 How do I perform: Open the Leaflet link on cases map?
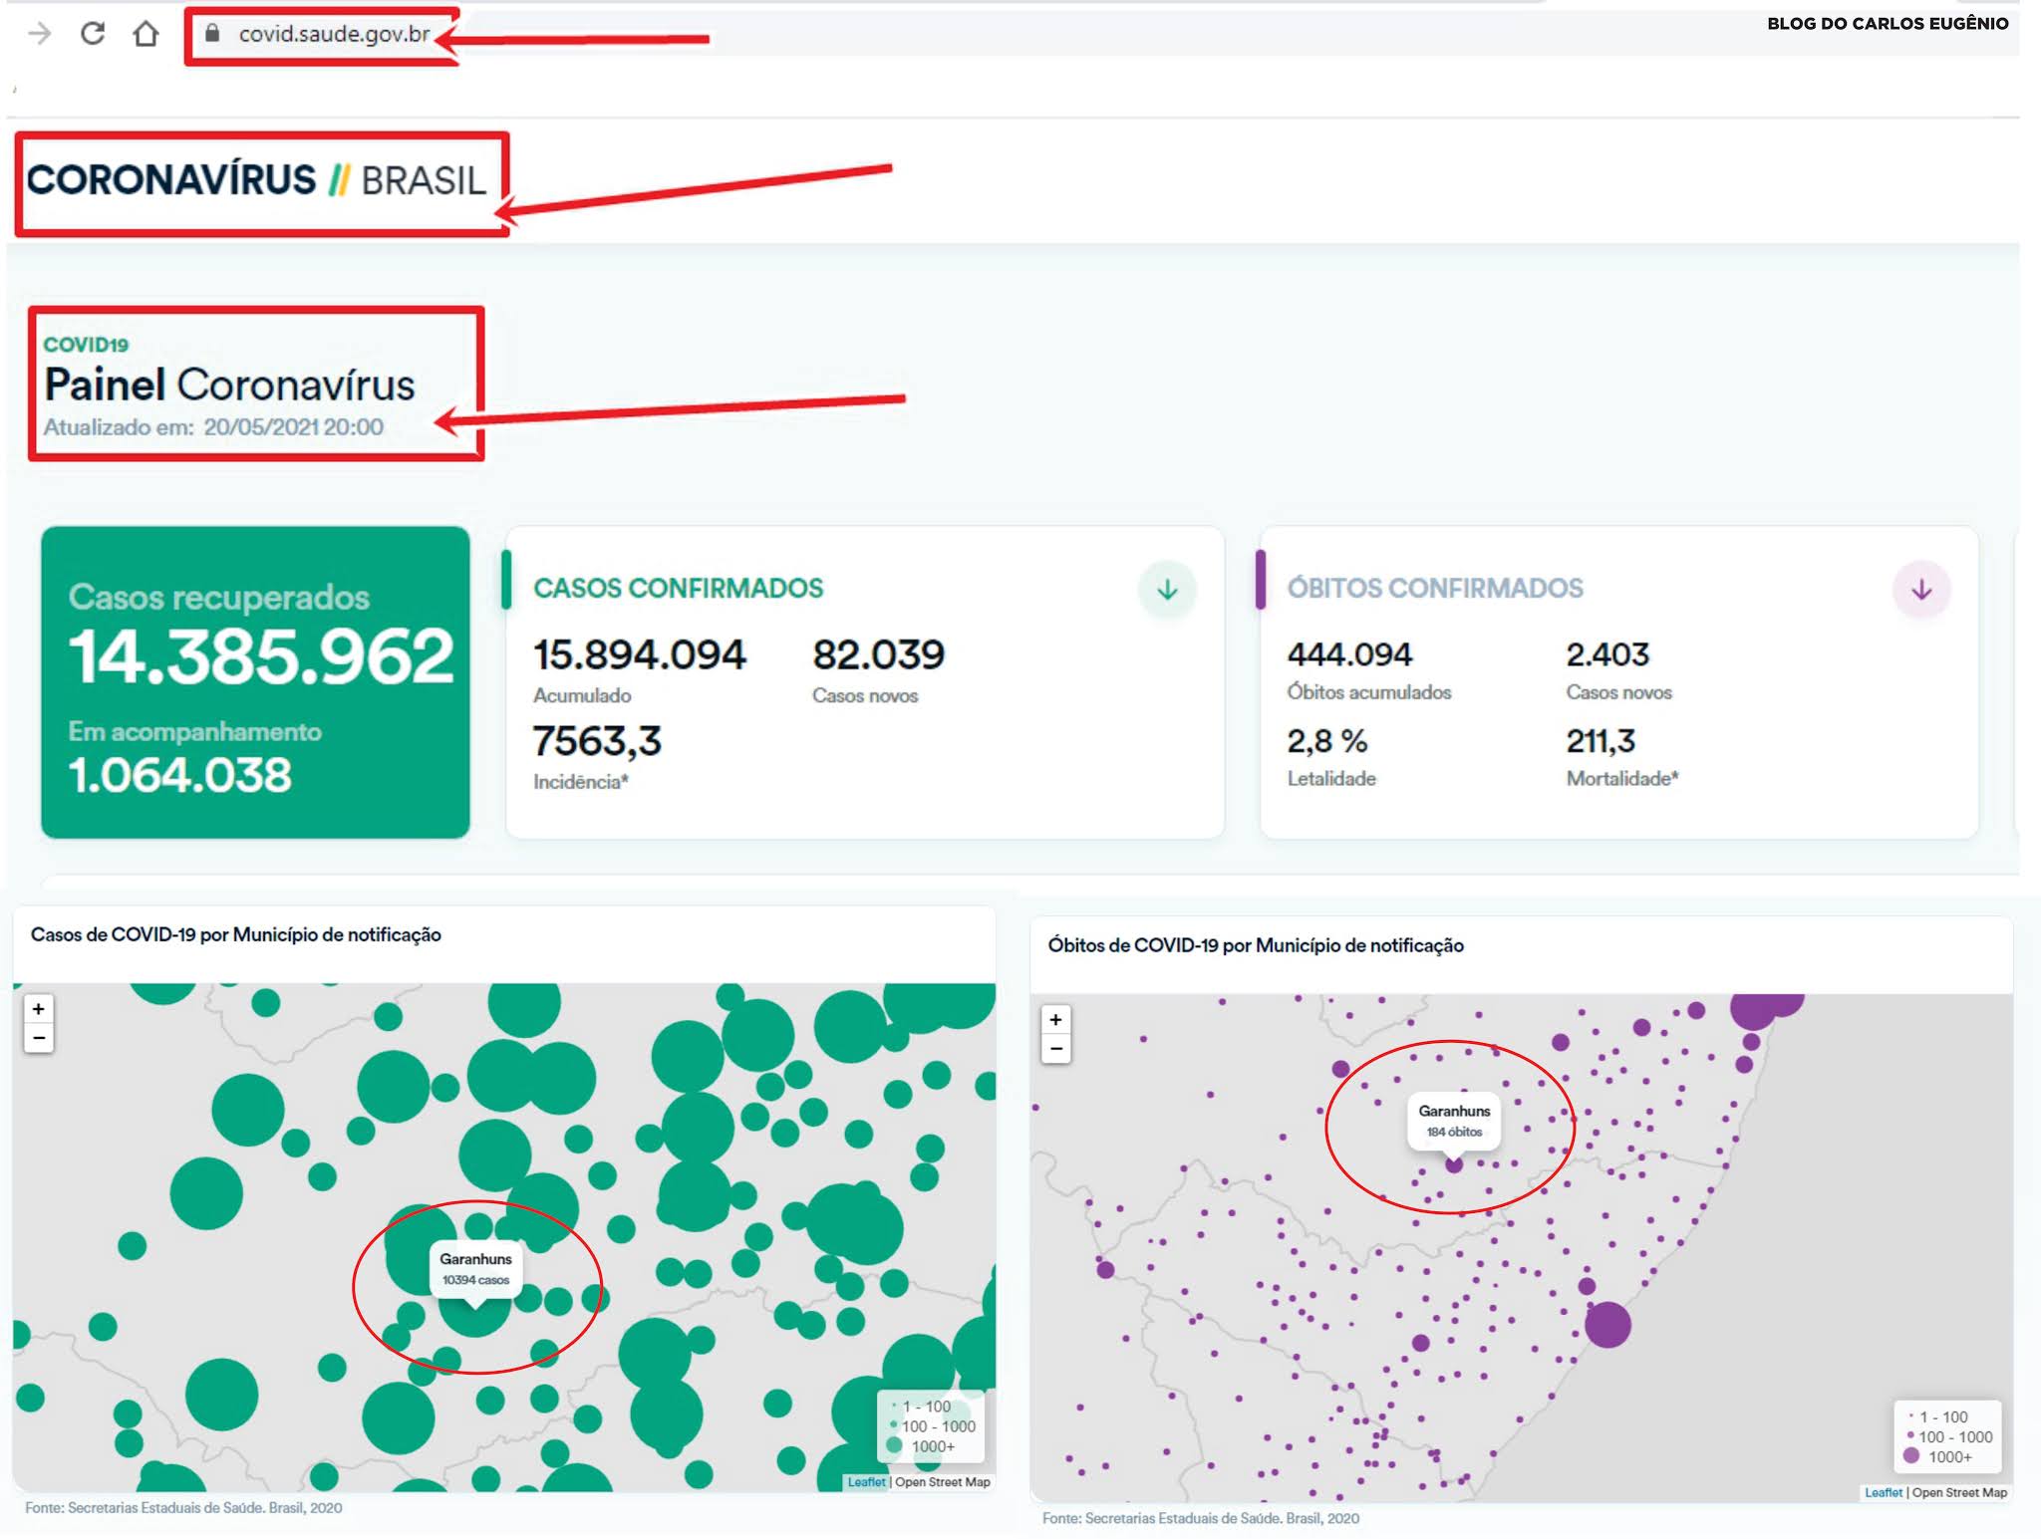[866, 1482]
